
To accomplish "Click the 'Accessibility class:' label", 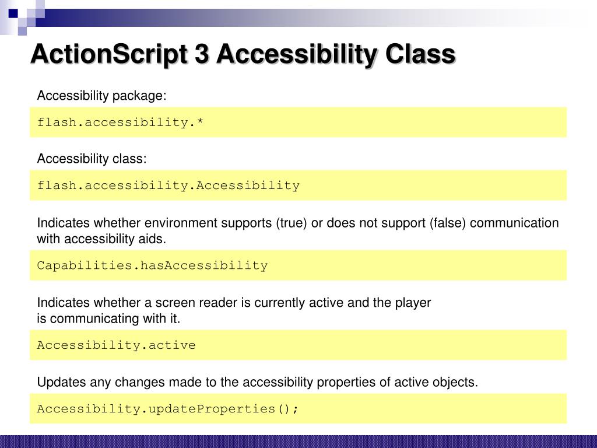I will pyautogui.click(x=92, y=159).
